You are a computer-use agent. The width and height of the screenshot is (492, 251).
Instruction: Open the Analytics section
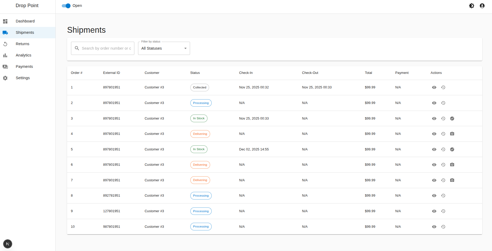[x=23, y=55]
